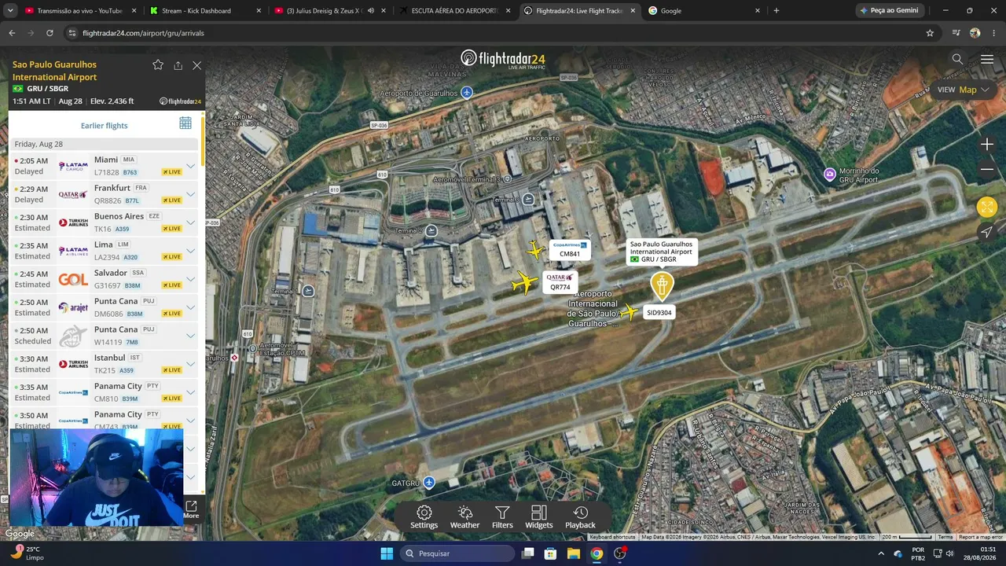
Task: Expand the Lima LA2394 flight row
Action: [x=190, y=251]
